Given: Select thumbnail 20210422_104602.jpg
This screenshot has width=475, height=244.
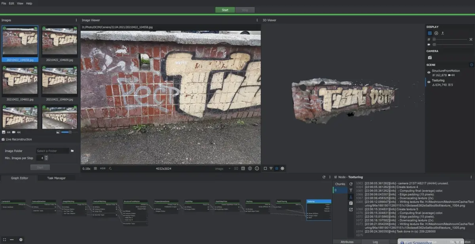Looking at the screenshot, I should tap(20, 84).
